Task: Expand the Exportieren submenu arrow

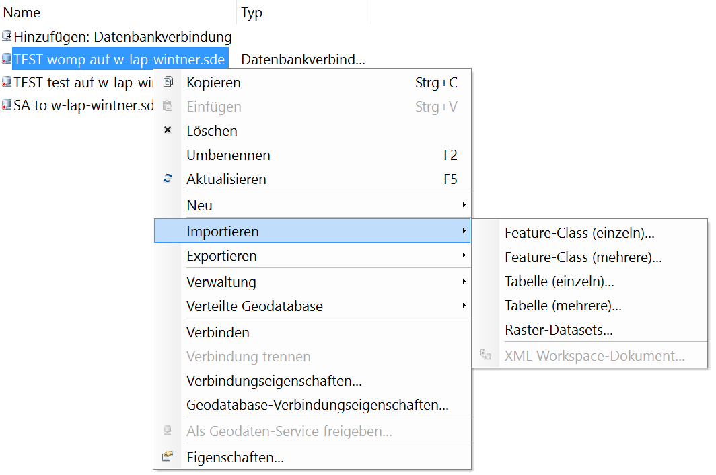Action: click(x=465, y=255)
